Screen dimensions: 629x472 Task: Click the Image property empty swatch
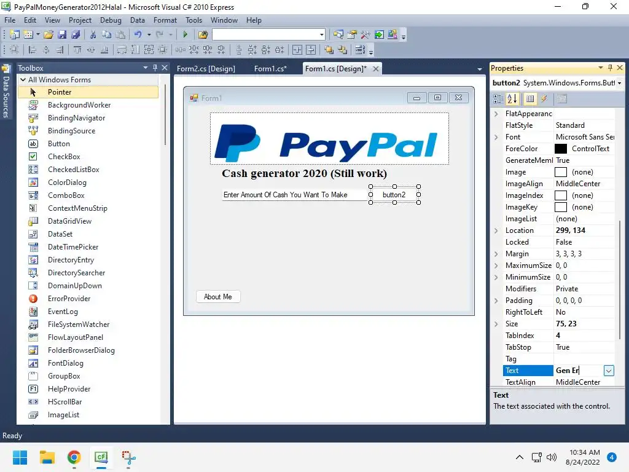click(560, 172)
